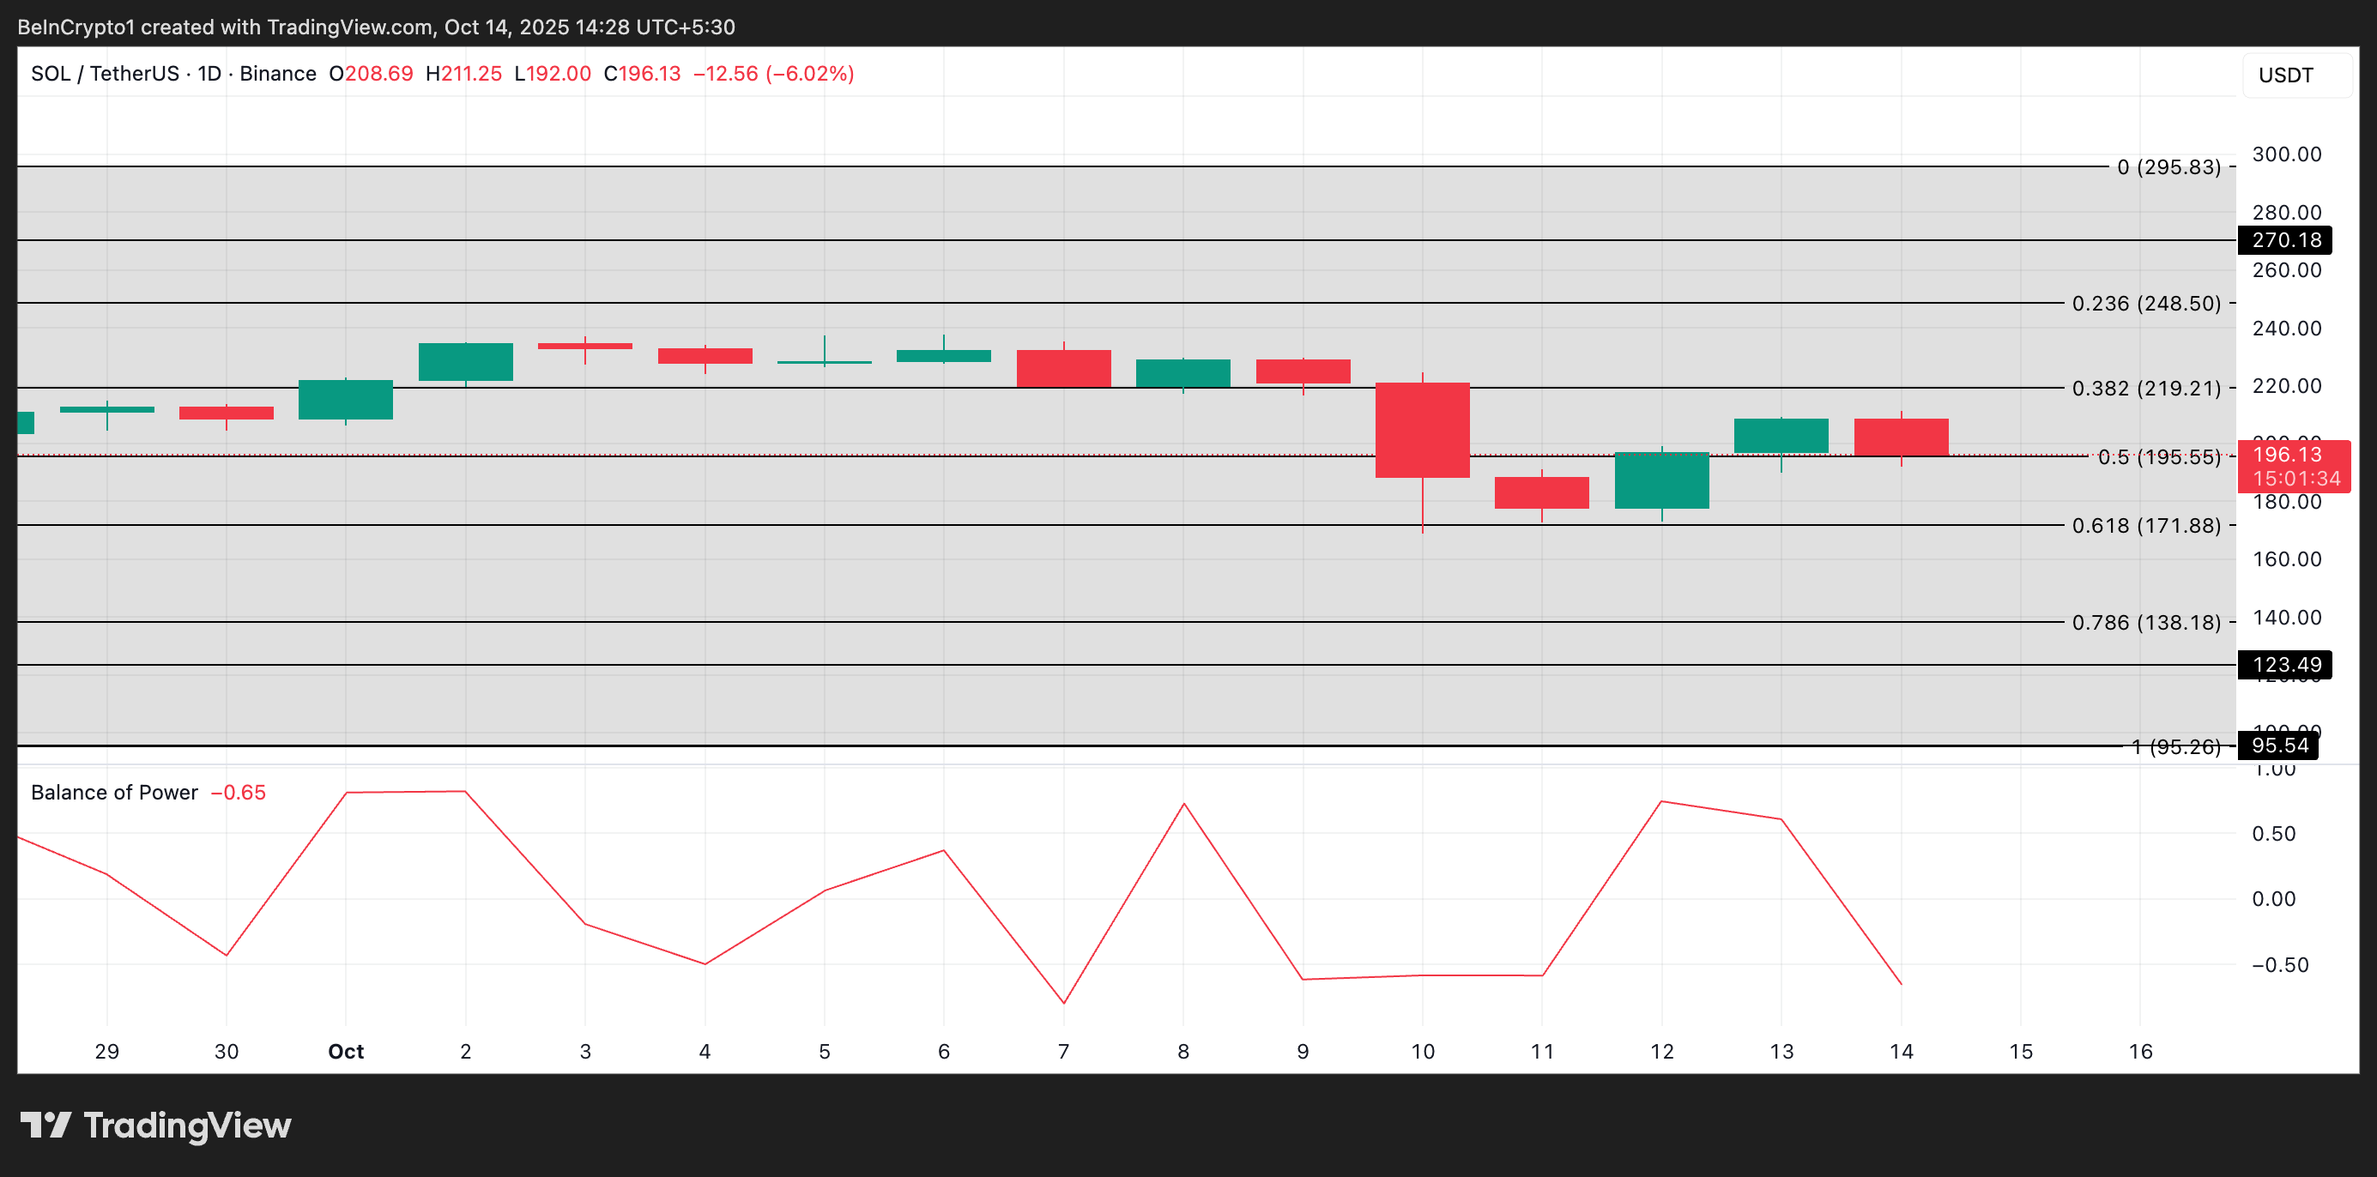Viewport: 2377px width, 1177px height.
Task: Click the 0.236 (248.50) Fibonacci label
Action: pyautogui.click(x=2145, y=304)
